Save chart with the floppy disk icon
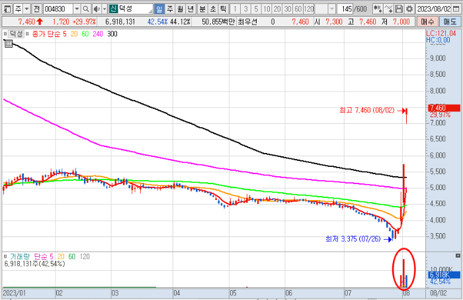The image size is (463, 300). [399, 9]
